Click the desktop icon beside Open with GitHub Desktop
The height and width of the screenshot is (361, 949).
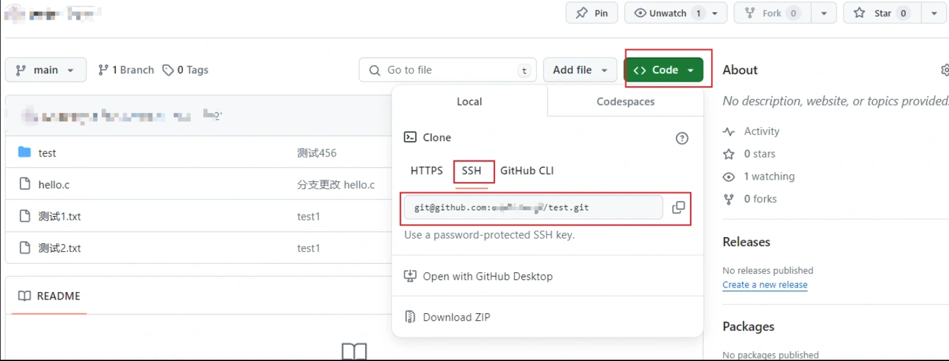click(x=410, y=276)
